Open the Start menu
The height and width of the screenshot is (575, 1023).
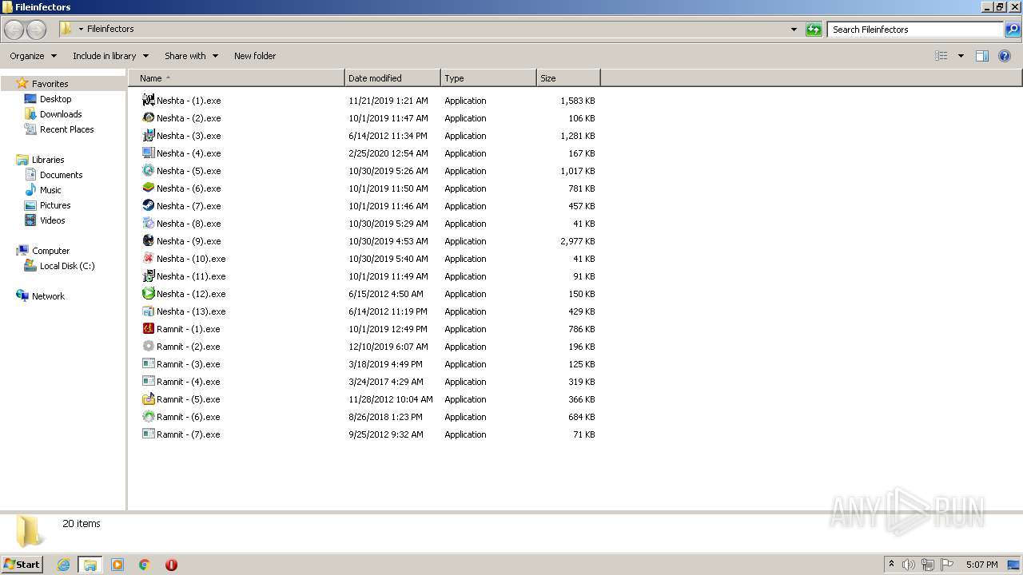tap(22, 565)
